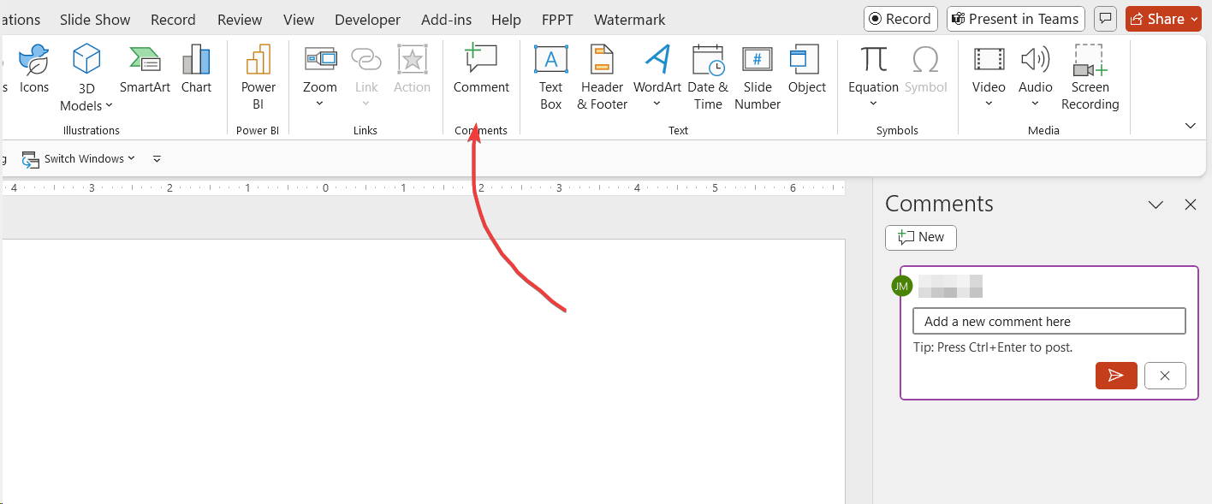Insert Slide Number
The width and height of the screenshot is (1212, 504).
click(757, 79)
